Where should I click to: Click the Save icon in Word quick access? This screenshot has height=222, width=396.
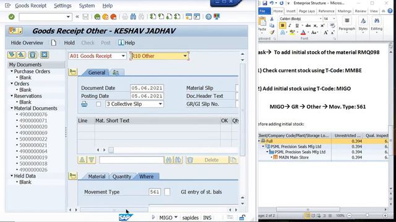coord(264,3)
